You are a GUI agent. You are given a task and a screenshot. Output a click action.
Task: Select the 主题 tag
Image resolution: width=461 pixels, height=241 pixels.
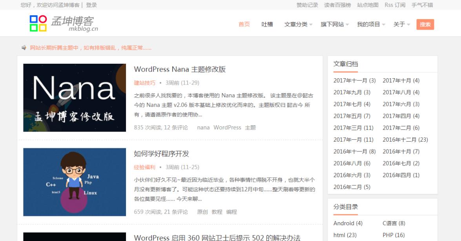(x=250, y=128)
